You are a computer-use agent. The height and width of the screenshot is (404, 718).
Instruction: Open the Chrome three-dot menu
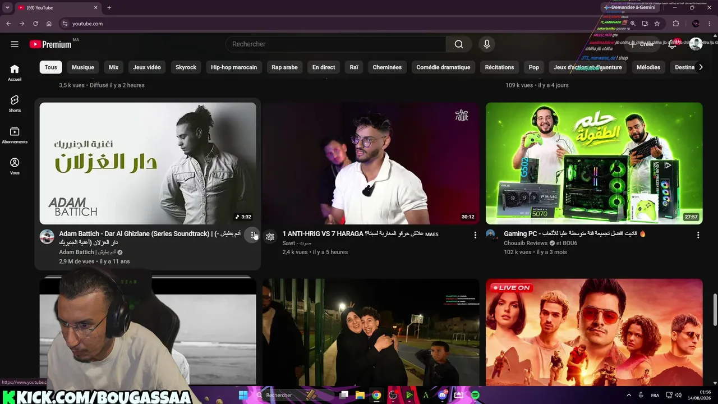pos(710,24)
